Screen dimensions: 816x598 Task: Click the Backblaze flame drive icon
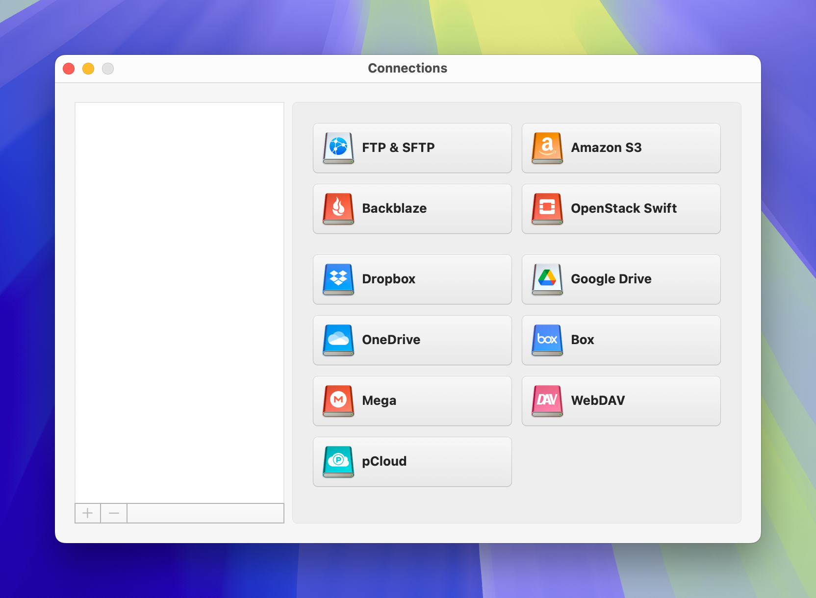[338, 208]
